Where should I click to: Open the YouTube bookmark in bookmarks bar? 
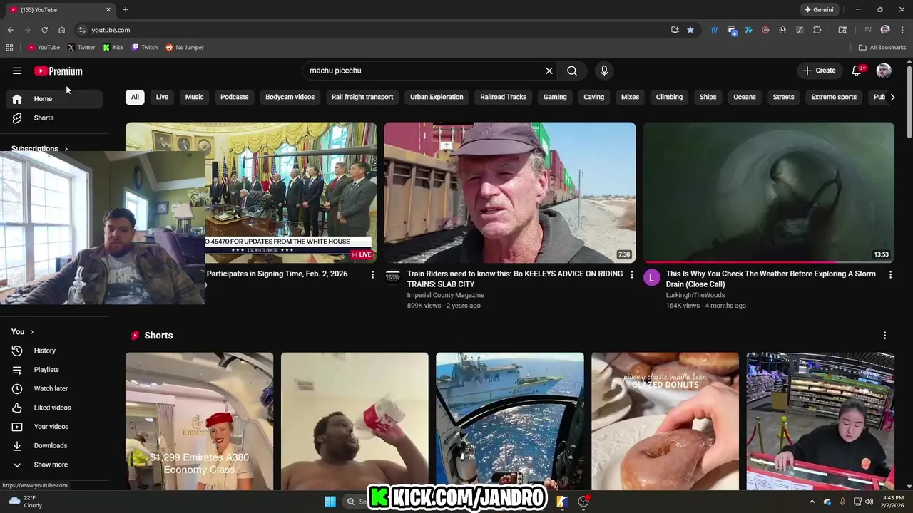pyautogui.click(x=44, y=47)
